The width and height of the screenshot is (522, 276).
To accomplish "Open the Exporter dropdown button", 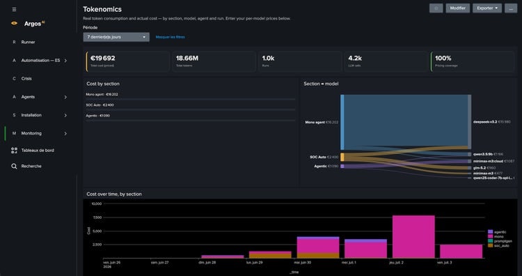I will 487,8.
